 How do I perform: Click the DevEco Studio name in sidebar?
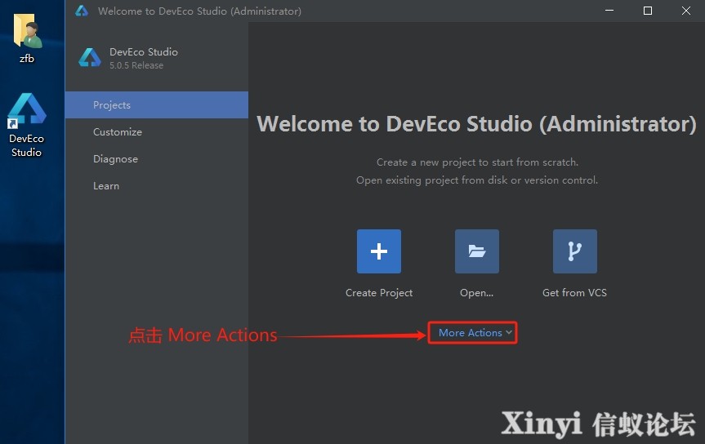coord(144,51)
